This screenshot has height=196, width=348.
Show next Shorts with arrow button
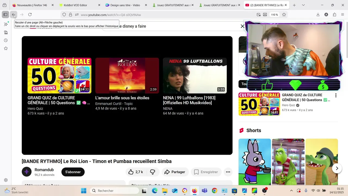click(337, 168)
